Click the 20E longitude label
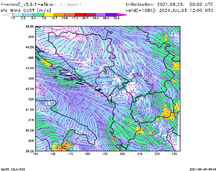222x171 pixels. [x=122, y=154]
